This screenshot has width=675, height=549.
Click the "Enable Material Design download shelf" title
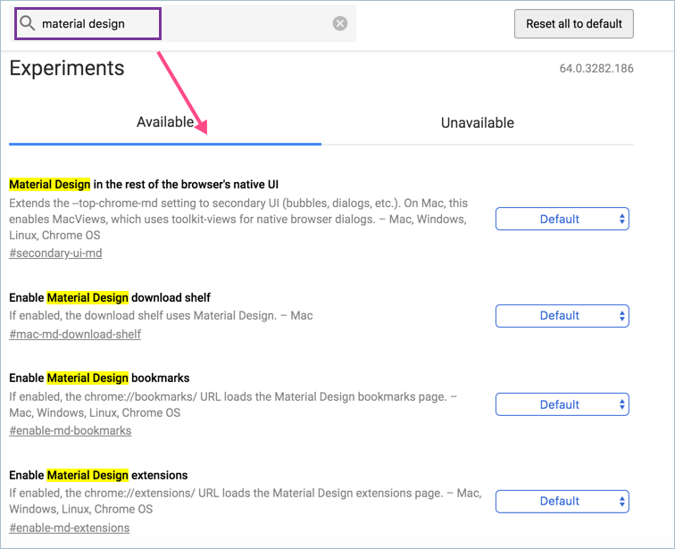click(x=110, y=297)
